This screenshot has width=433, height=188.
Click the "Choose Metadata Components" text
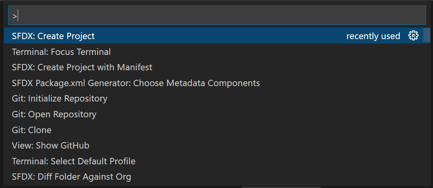pyautogui.click(x=196, y=83)
